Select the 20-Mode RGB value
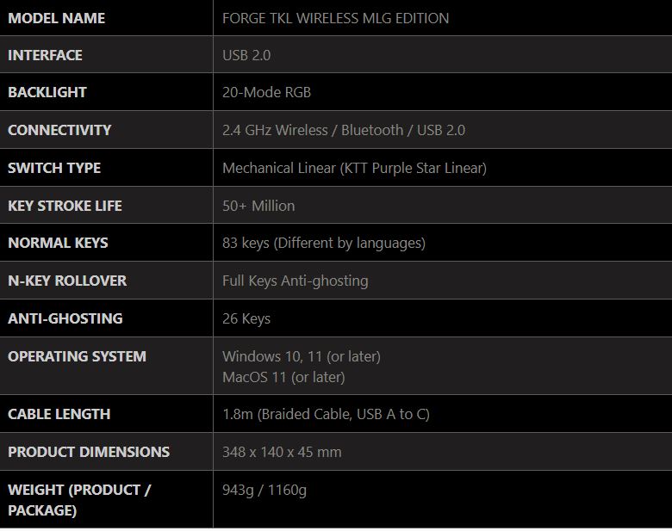The width and height of the screenshot is (672, 531). pyautogui.click(x=266, y=92)
